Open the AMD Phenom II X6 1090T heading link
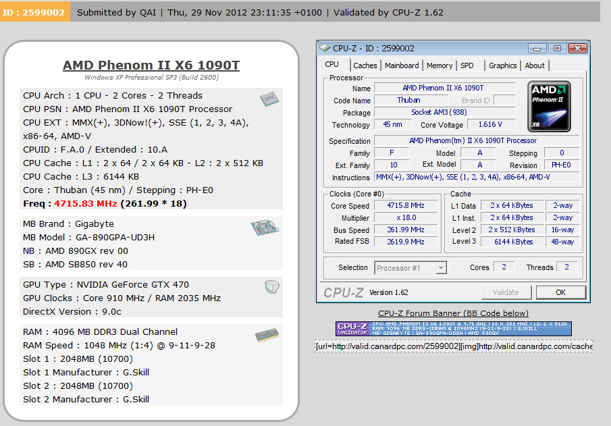 (x=151, y=65)
